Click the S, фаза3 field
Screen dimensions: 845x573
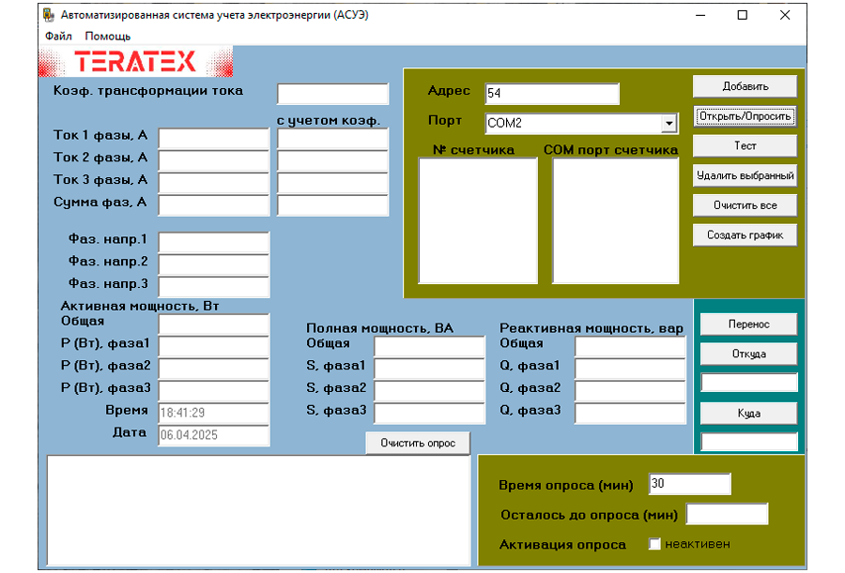(x=429, y=413)
